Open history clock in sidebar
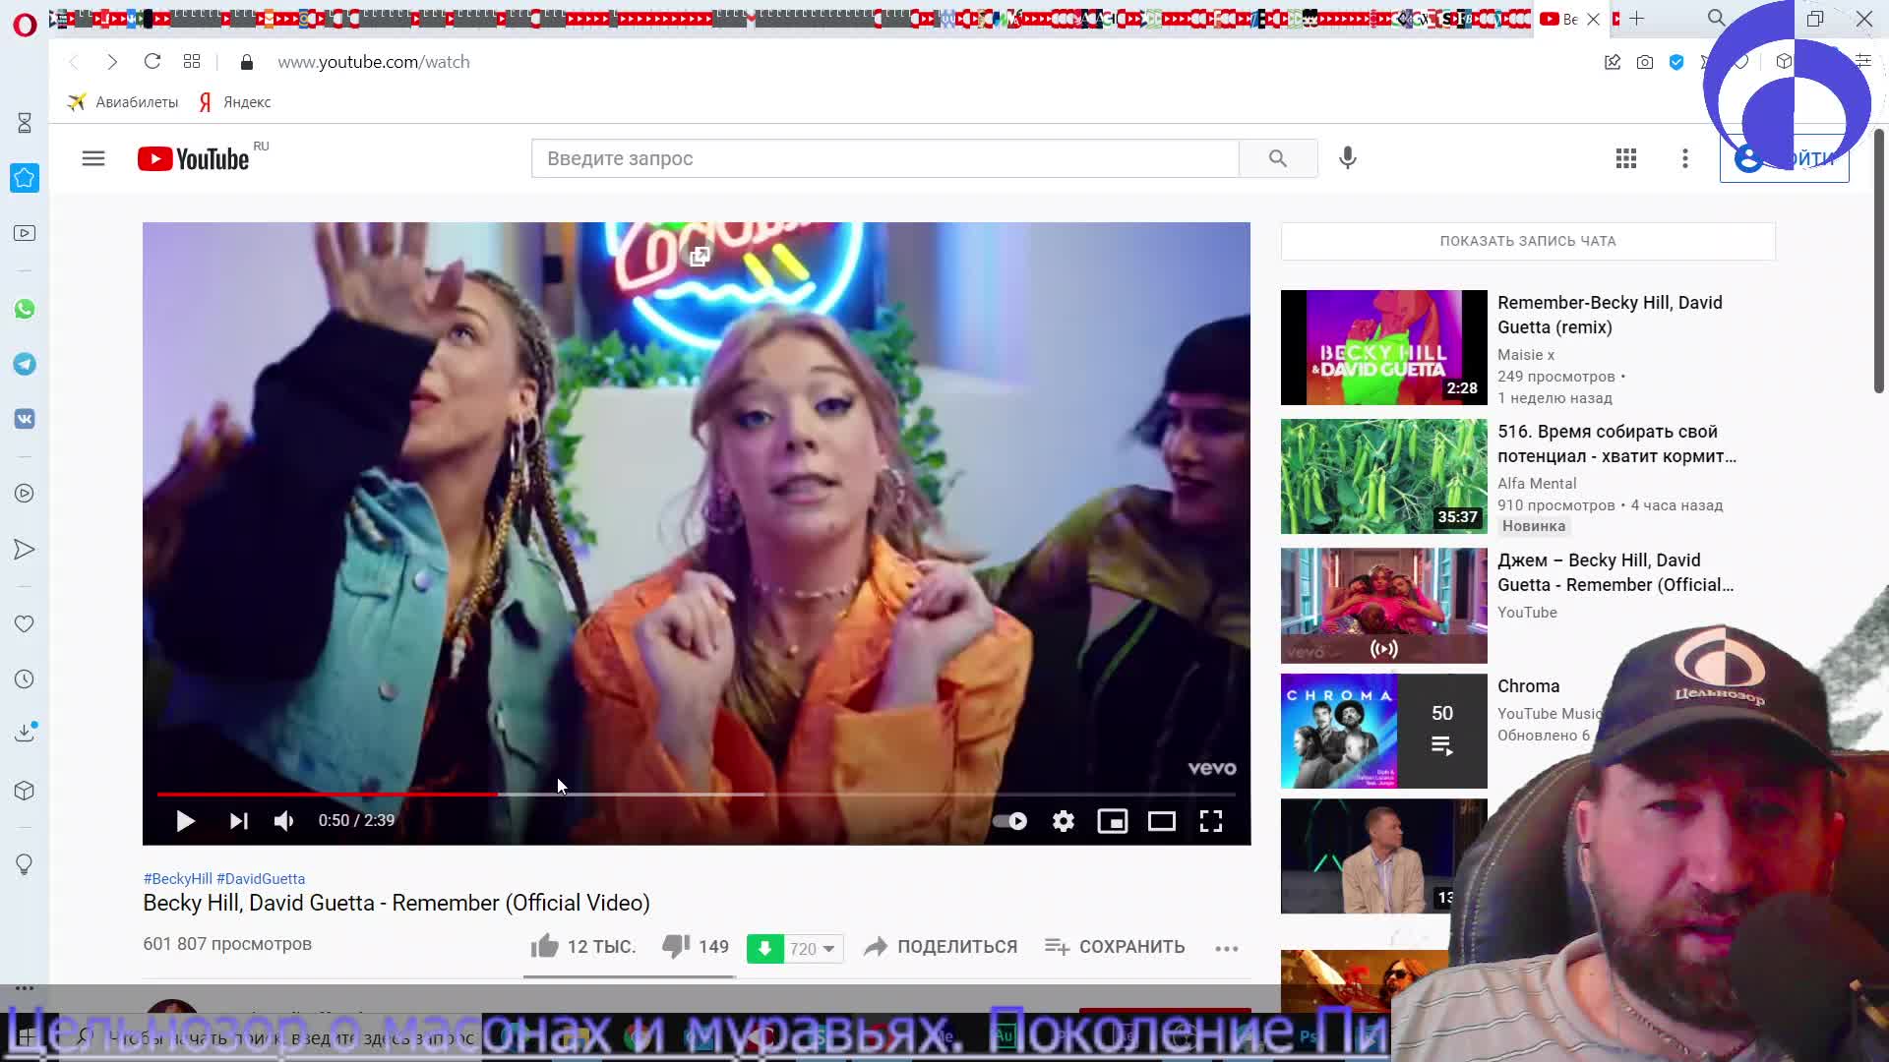The height and width of the screenshot is (1062, 1889). point(25,679)
